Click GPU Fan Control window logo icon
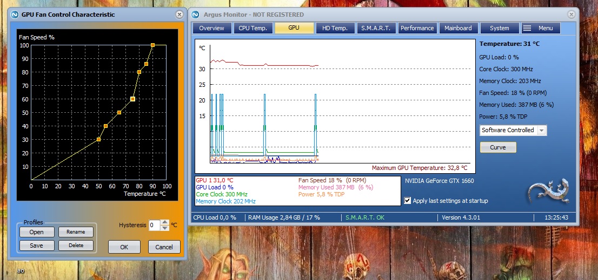Screen dimensions: 598x280 (x=15, y=15)
